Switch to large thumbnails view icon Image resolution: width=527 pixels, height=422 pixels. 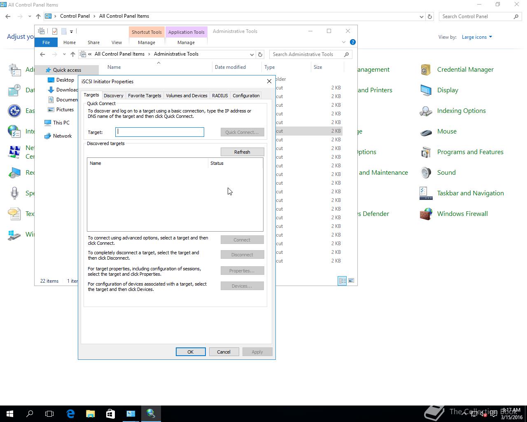pos(351,281)
